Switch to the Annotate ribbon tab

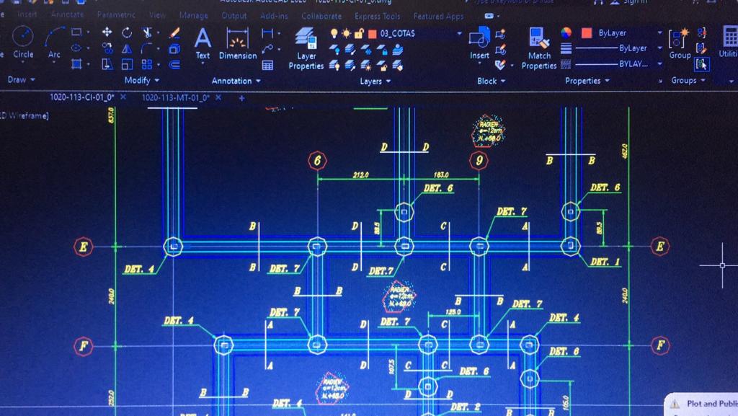click(x=66, y=14)
